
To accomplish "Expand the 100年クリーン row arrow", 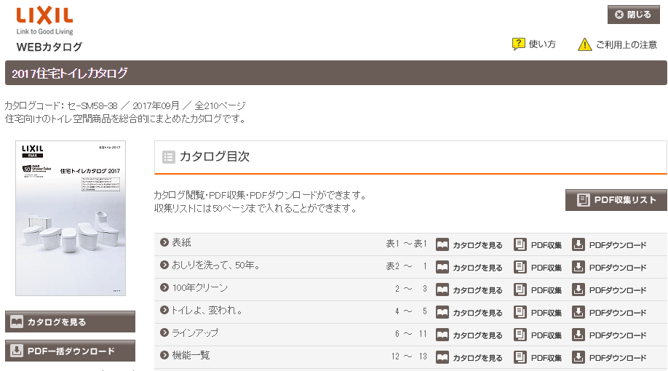I will tap(164, 287).
